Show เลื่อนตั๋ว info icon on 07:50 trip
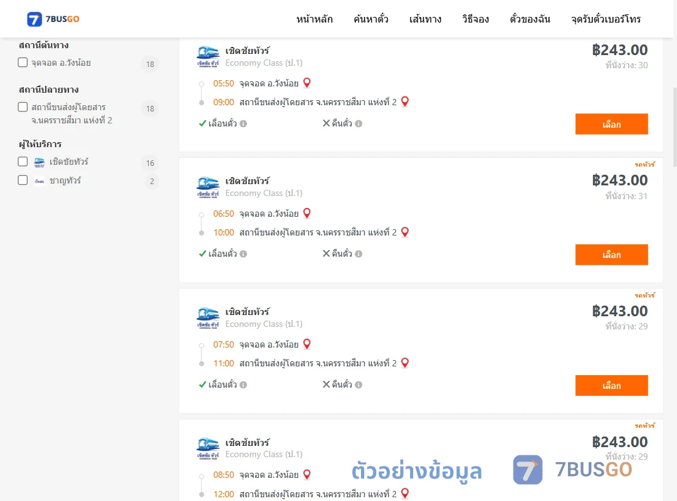677x501 pixels. point(243,385)
